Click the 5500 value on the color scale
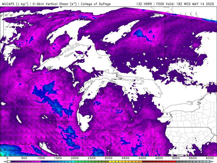 coord(193,158)
